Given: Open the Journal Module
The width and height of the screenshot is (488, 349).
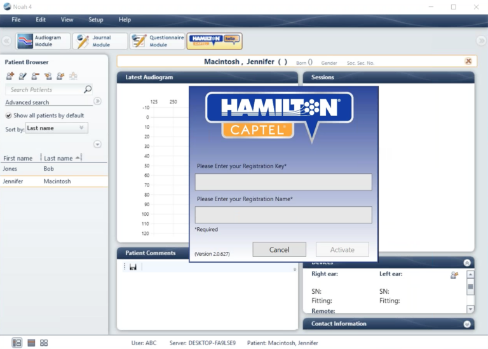Looking at the screenshot, I should coord(100,41).
